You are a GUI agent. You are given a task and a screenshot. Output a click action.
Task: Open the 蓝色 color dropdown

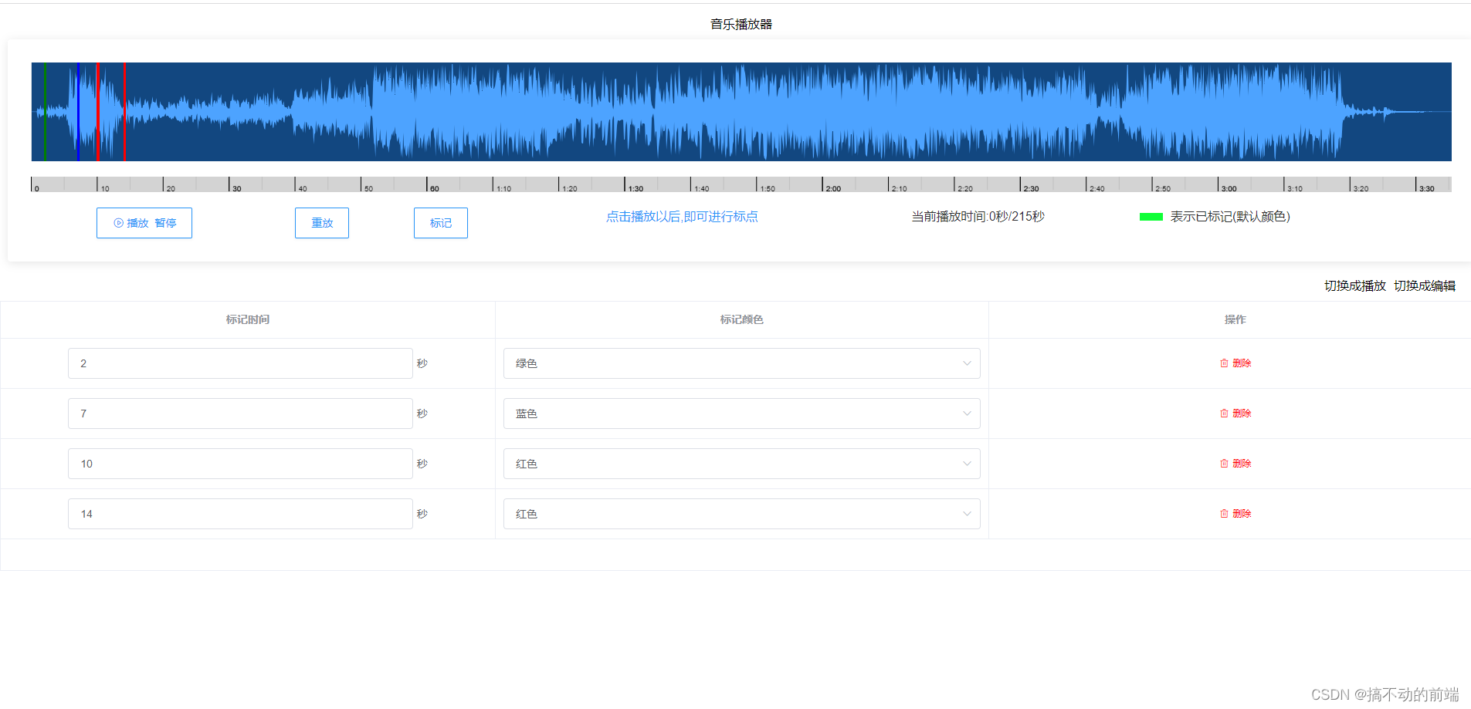[x=742, y=414]
